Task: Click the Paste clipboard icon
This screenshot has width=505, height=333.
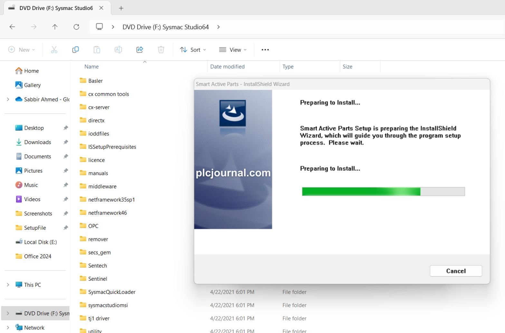Action: coord(97,50)
